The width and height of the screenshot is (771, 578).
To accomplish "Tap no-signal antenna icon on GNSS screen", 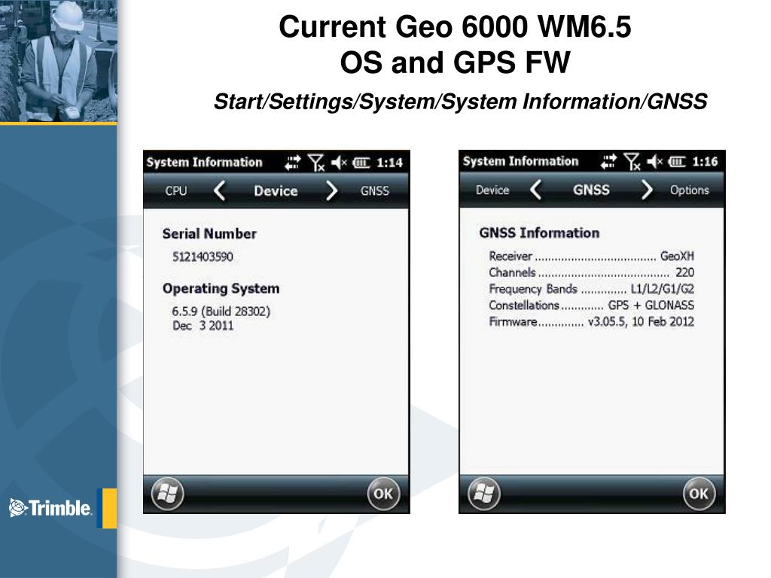I will [632, 161].
